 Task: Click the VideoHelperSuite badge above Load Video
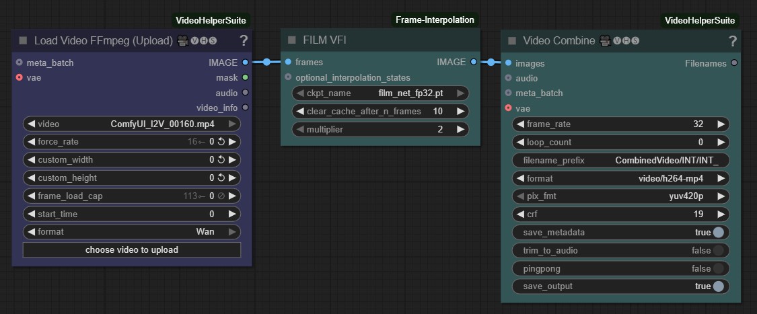click(x=211, y=20)
